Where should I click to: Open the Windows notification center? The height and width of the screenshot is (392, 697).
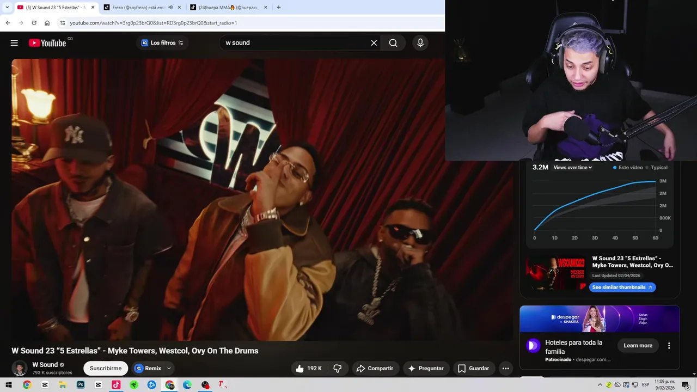tap(686, 385)
